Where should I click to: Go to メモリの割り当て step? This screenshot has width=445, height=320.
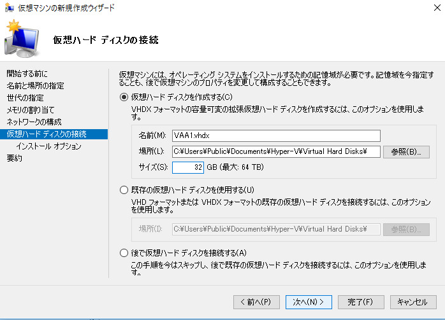tap(31, 109)
